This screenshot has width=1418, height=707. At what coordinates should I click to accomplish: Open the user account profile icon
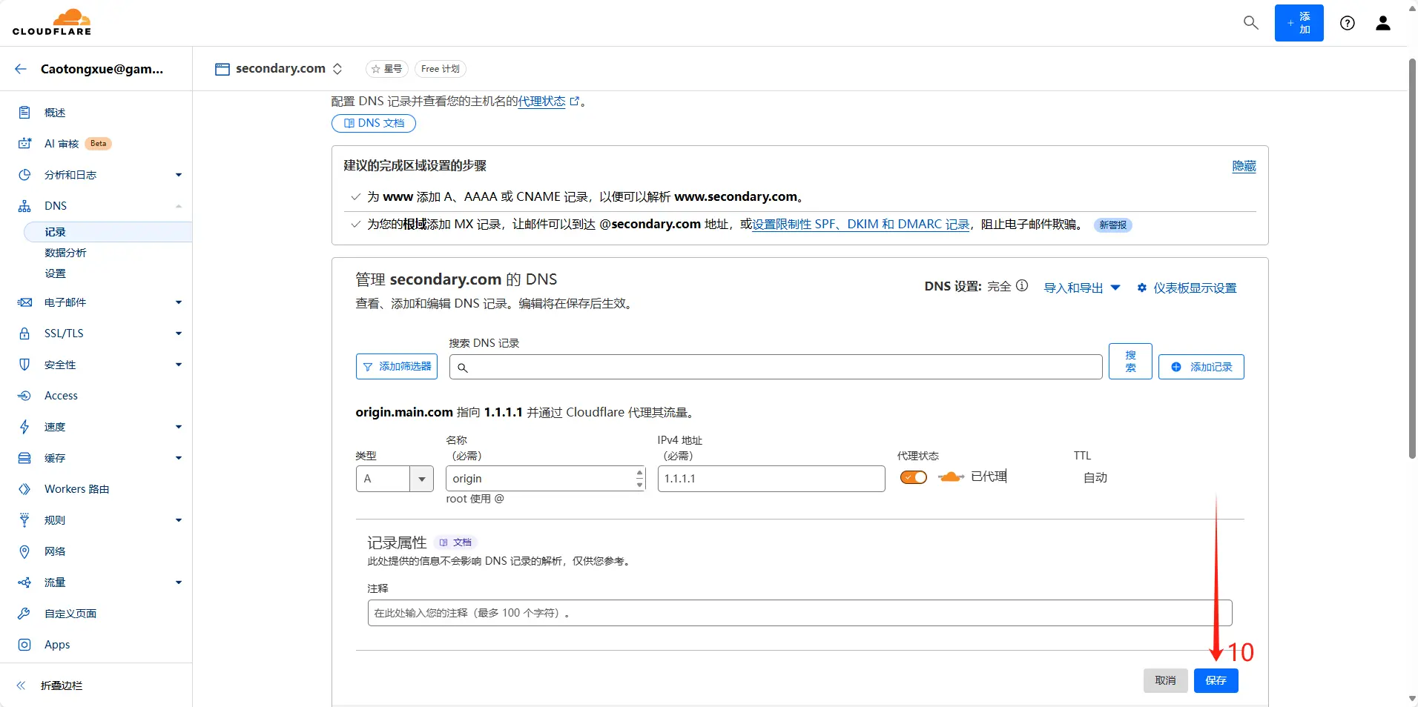(x=1383, y=23)
